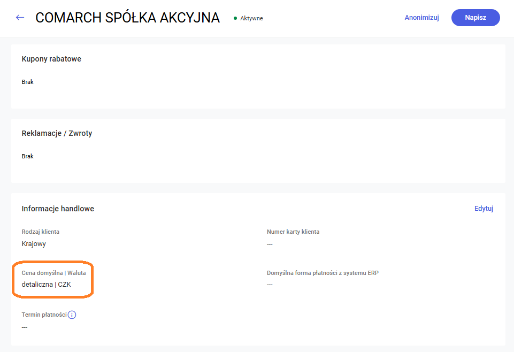This screenshot has width=514, height=352.
Task: Click Edytuj in Informacje handlowe
Action: pos(484,209)
